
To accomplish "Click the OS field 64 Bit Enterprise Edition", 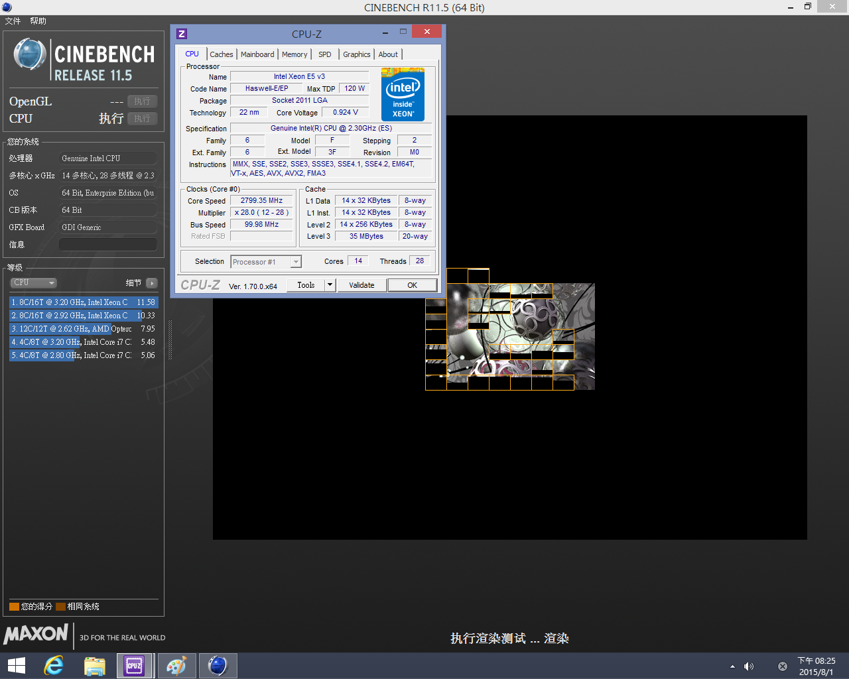I will point(108,193).
